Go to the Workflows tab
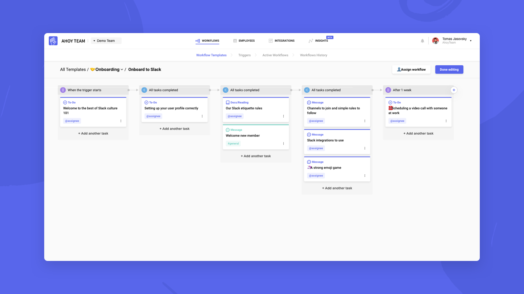This screenshot has width=524, height=294. pyautogui.click(x=208, y=41)
